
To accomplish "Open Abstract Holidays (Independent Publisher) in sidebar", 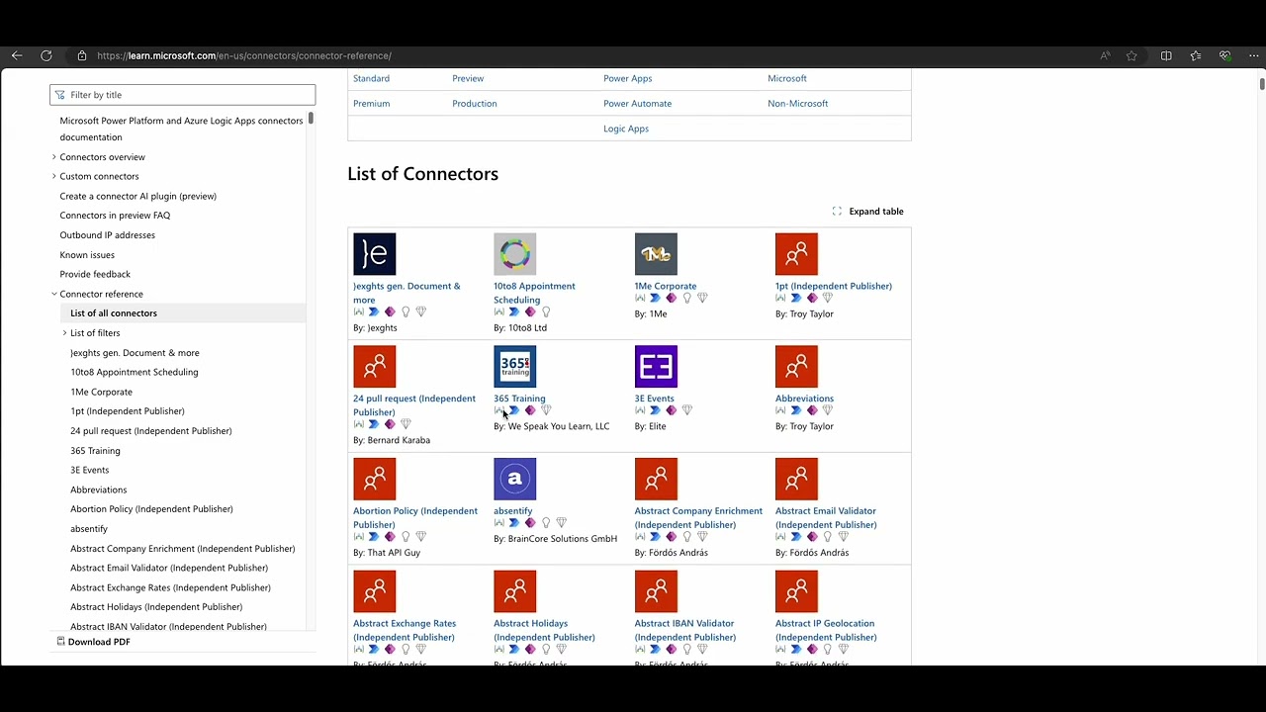I will click(156, 607).
